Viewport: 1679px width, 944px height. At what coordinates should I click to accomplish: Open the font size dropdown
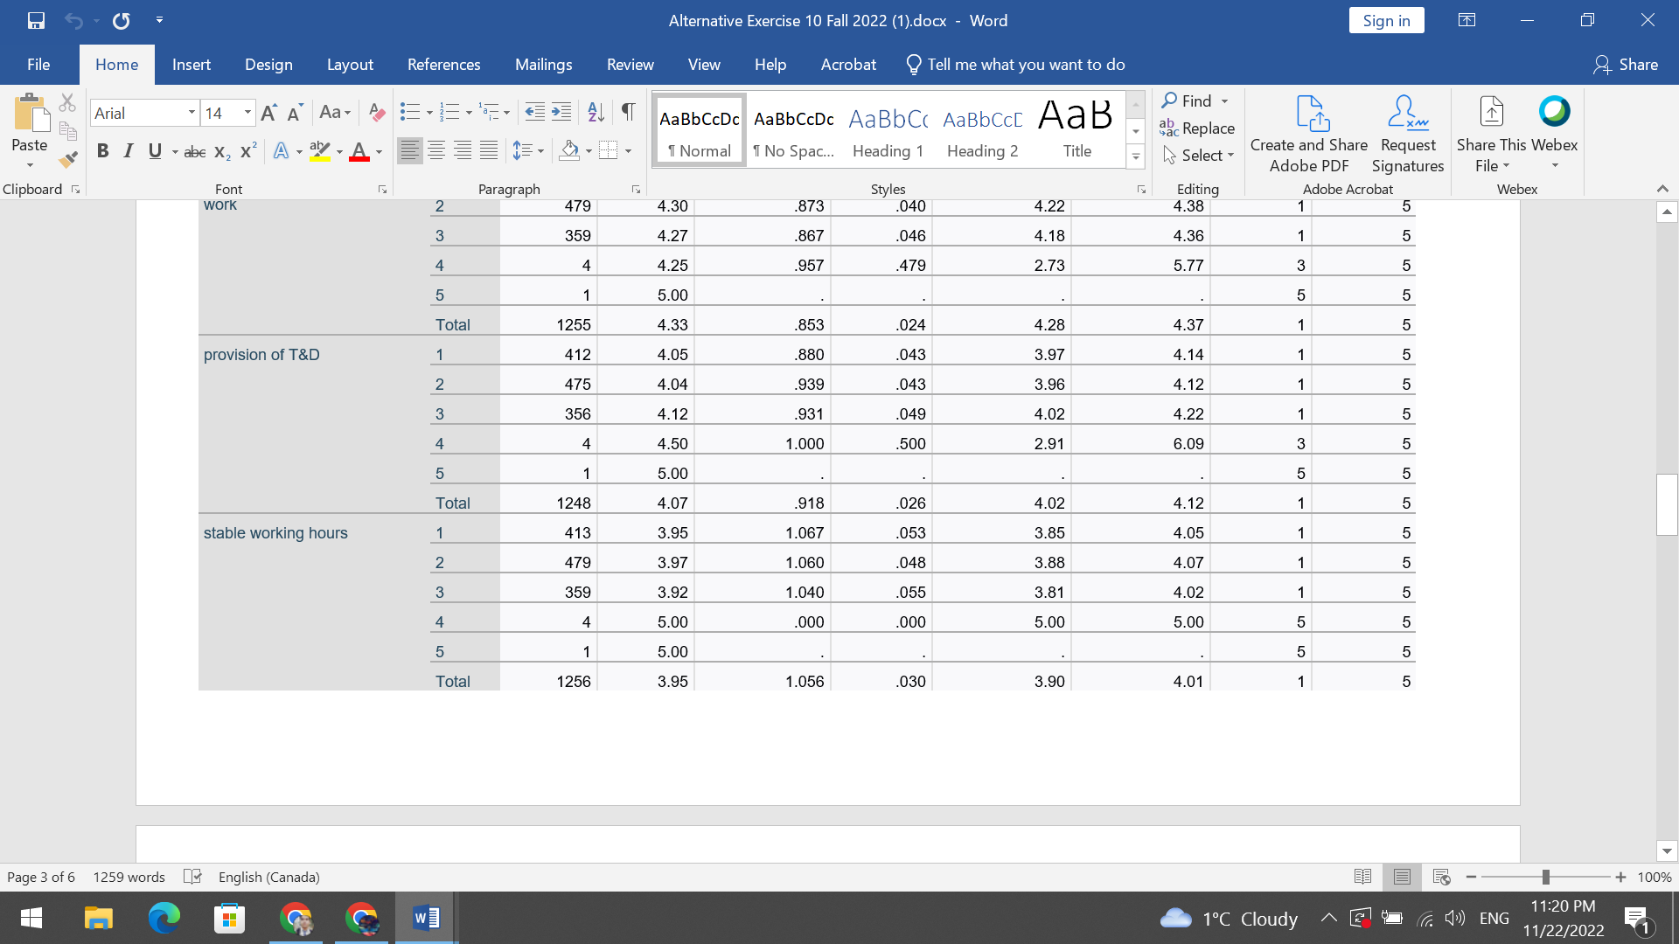point(247,113)
